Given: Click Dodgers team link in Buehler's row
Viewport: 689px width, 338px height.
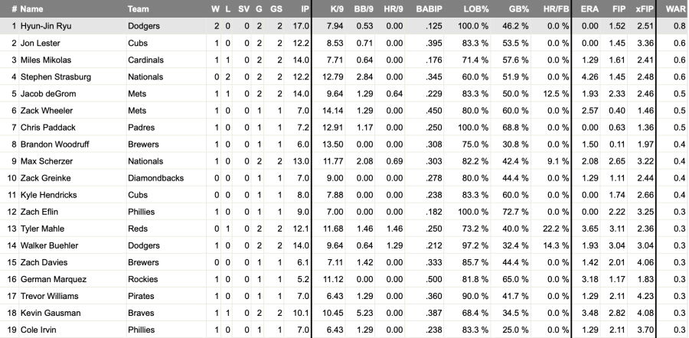Looking at the screenshot, I should click(144, 245).
